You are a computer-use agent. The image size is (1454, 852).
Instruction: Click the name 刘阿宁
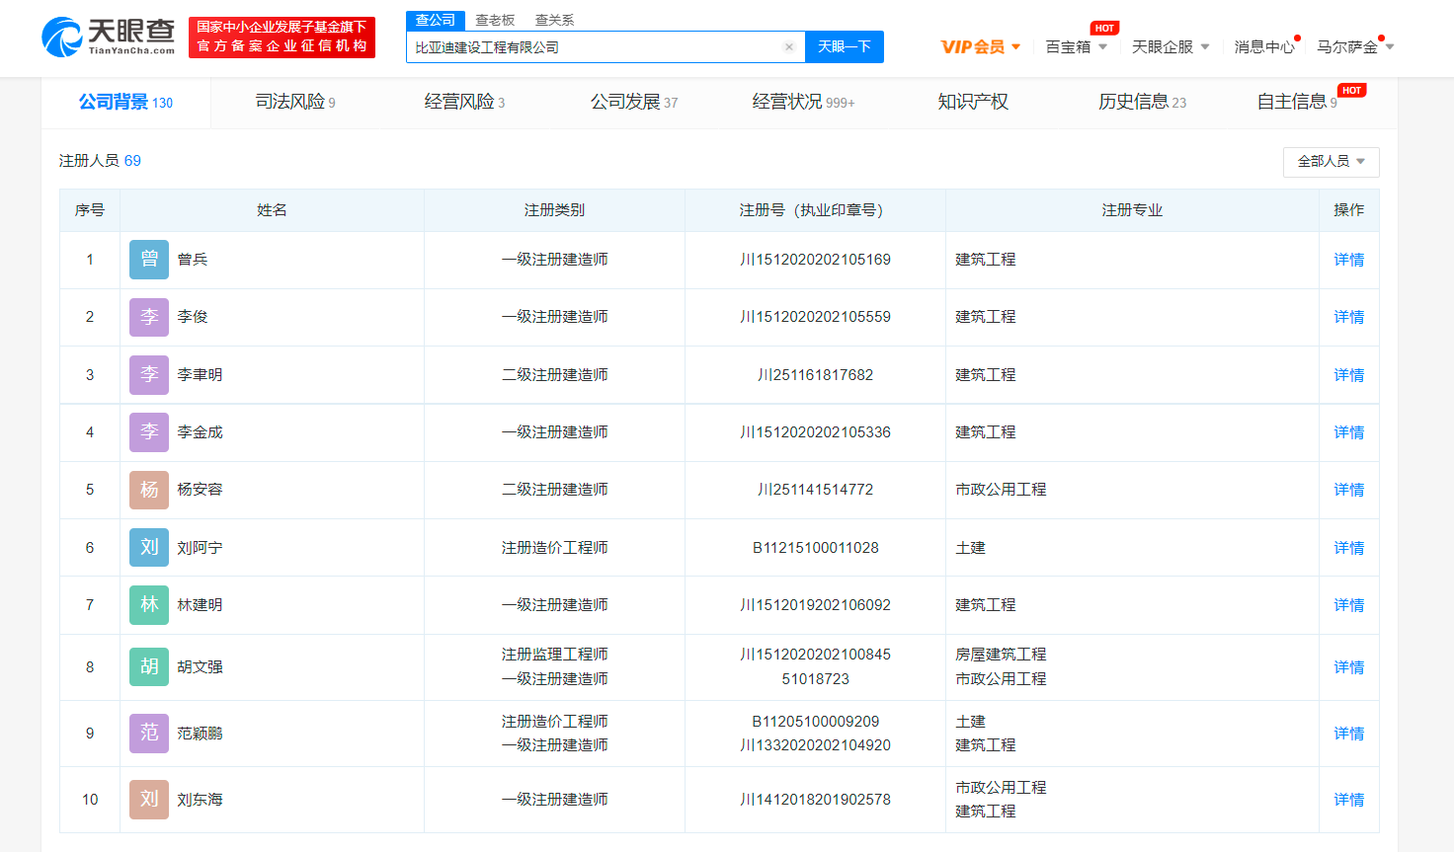point(200,548)
